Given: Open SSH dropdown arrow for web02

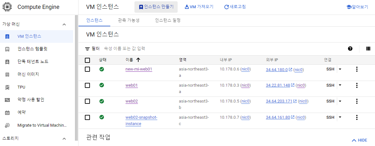Looking at the screenshot, I should click(x=340, y=101).
